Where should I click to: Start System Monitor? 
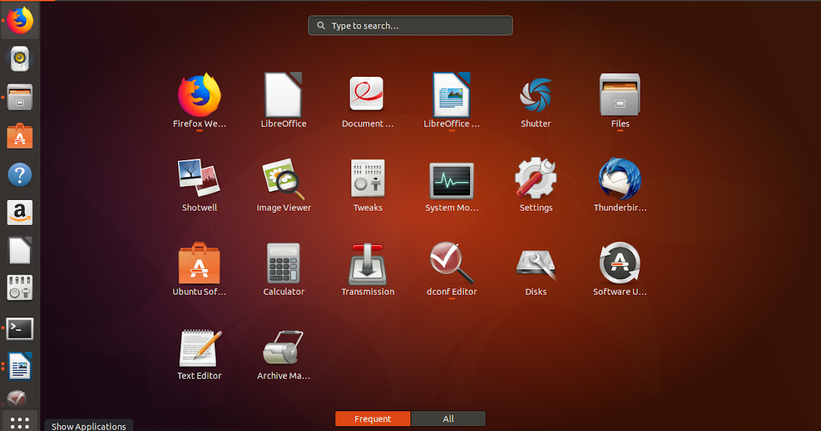[x=452, y=179]
